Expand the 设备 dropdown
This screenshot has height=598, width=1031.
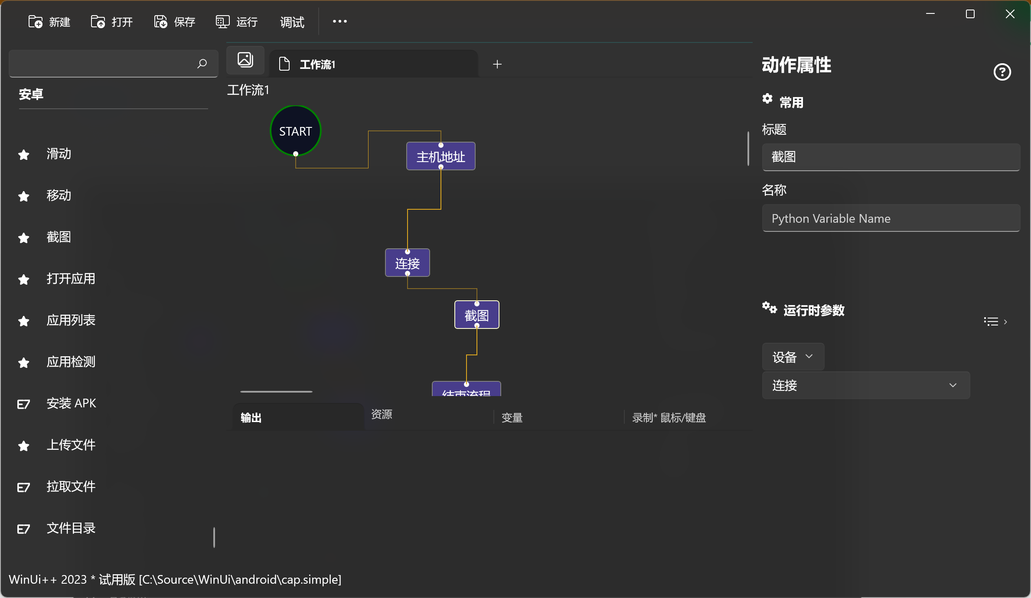793,357
